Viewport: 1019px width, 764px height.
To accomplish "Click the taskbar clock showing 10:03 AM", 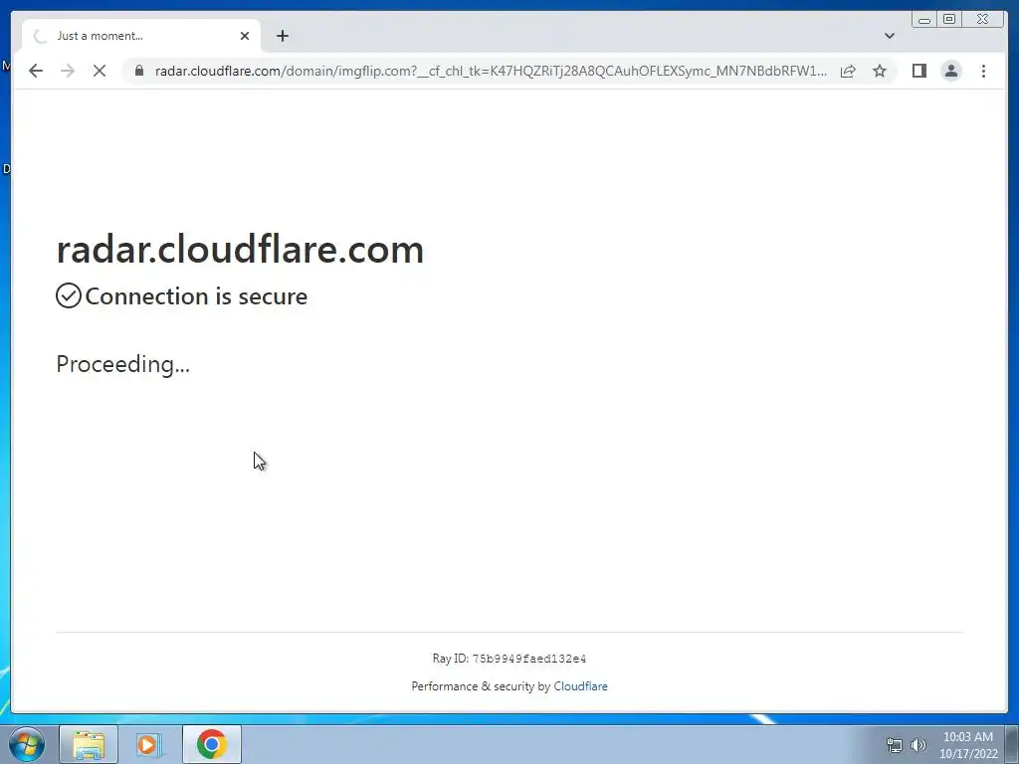I will click(968, 745).
